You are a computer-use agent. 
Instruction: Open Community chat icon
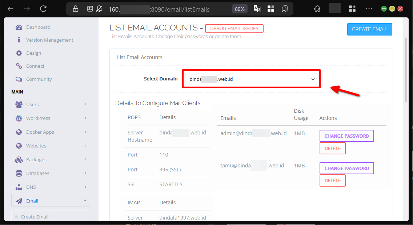click(x=19, y=79)
